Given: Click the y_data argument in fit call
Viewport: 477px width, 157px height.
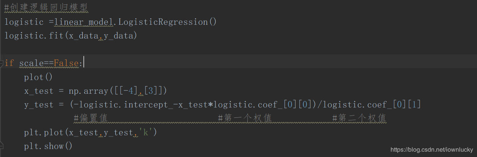Looking at the screenshot, I should [x=118, y=36].
